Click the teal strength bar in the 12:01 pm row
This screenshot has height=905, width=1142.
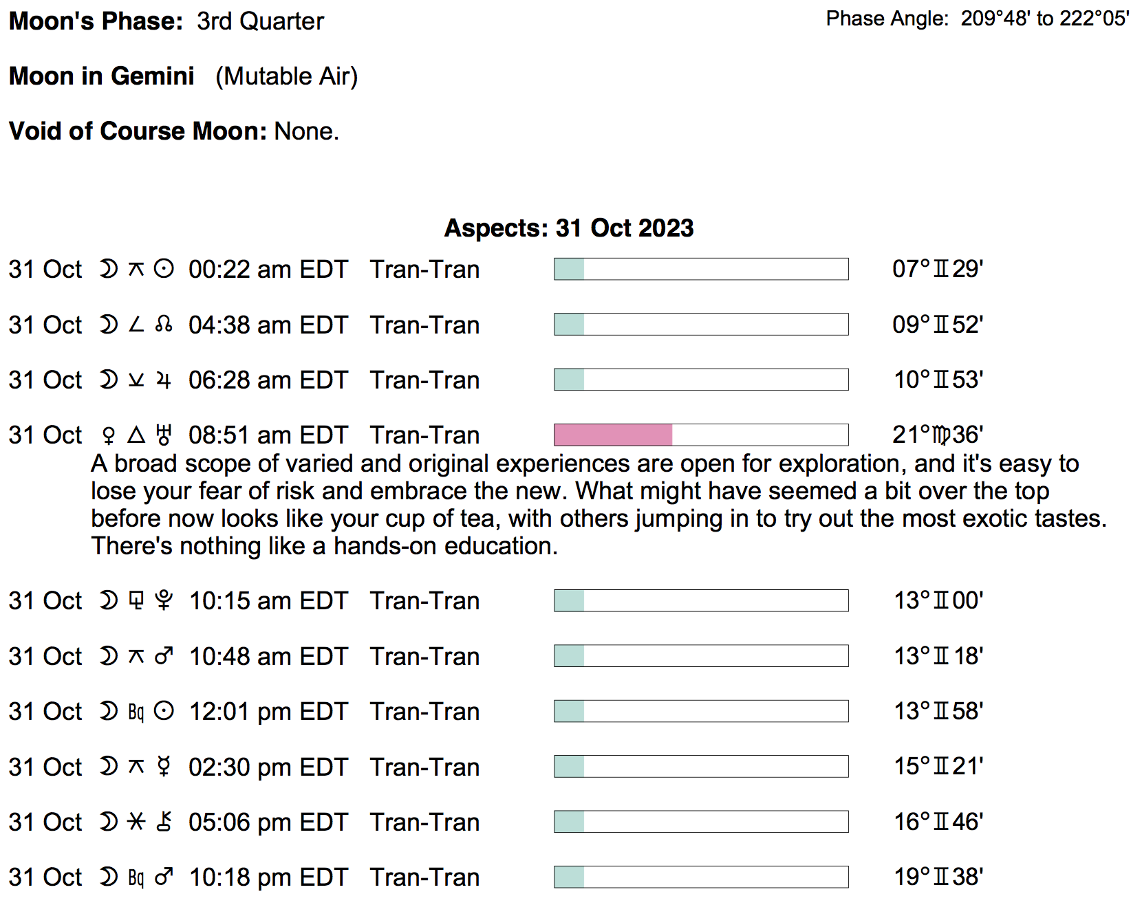tap(569, 711)
